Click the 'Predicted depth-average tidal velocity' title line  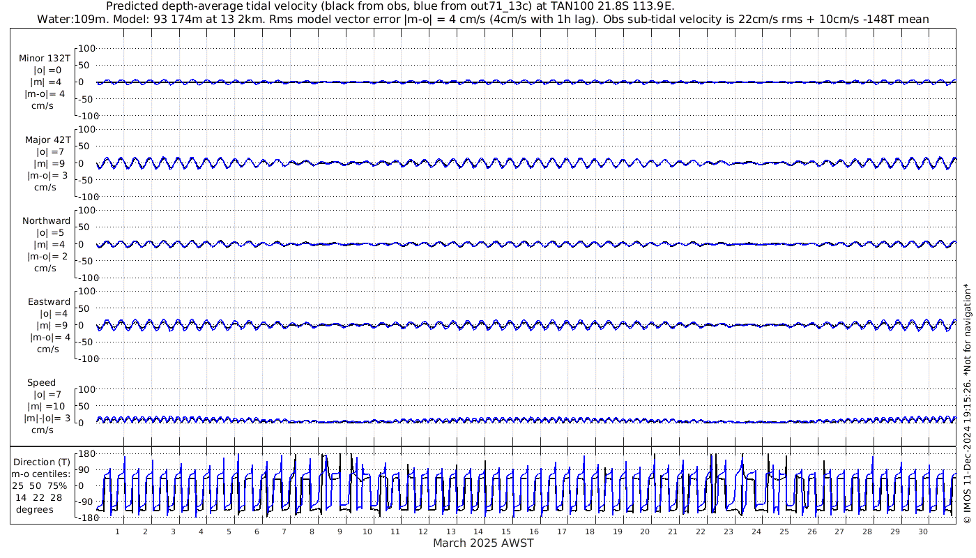[390, 6]
